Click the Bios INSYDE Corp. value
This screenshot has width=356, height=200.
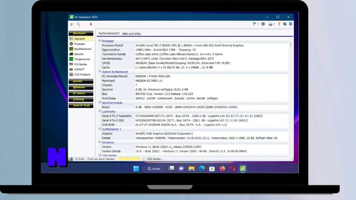(x=164, y=94)
